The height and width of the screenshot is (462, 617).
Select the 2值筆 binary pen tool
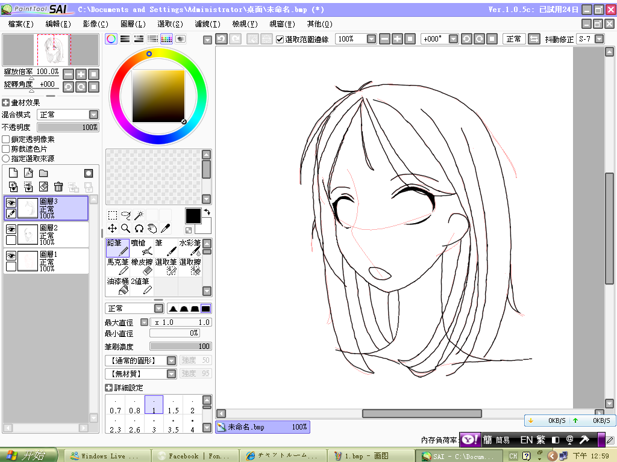pos(142,286)
